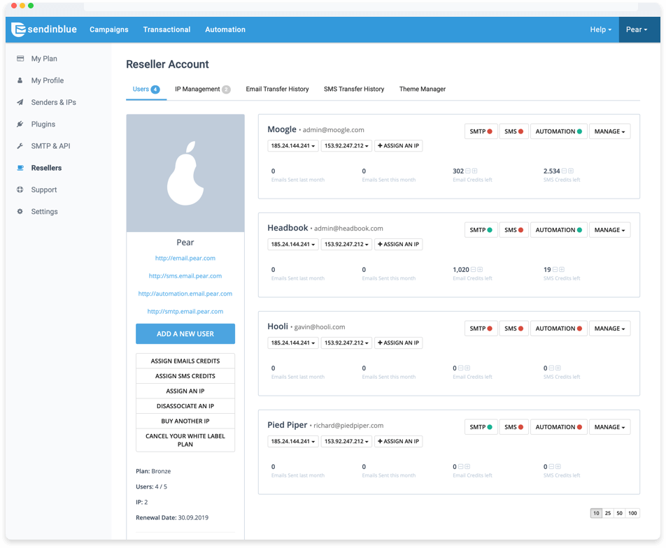Click the paper plane icon for Senders & IPs
The height and width of the screenshot is (548, 666).
click(x=20, y=102)
